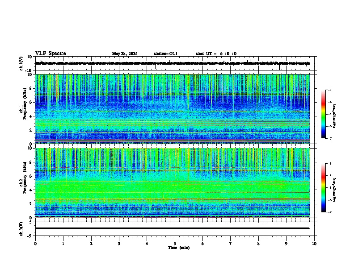Click inside the ch.2 spectrogram panel
The image size is (354, 273).
173,183
